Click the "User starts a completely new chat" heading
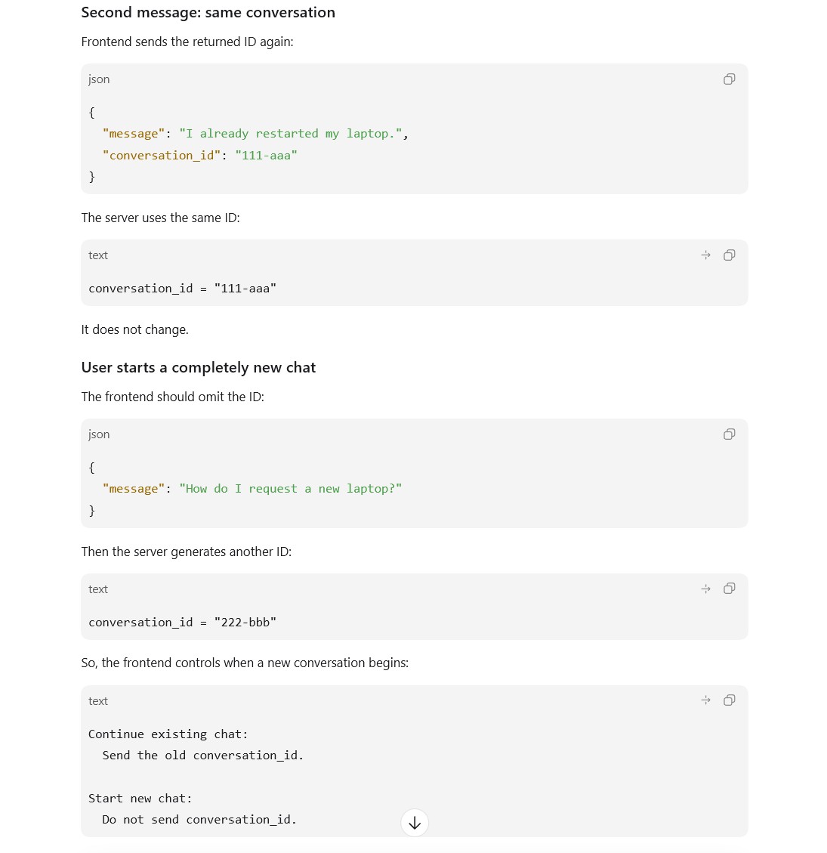827x853 pixels. point(199,368)
